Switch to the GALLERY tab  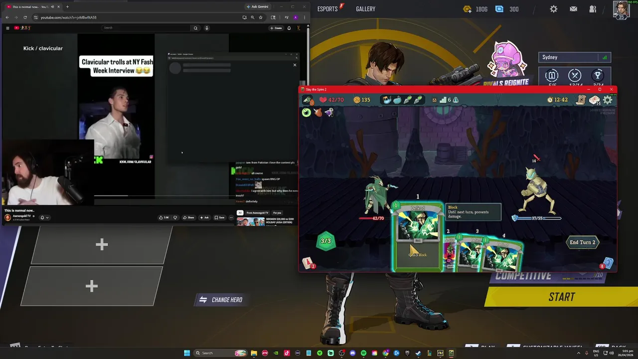[x=365, y=9]
